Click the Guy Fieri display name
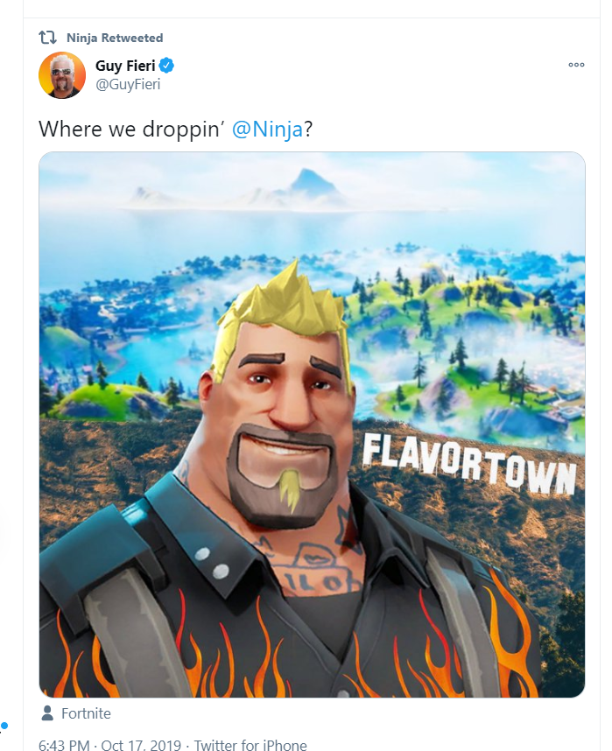The height and width of the screenshot is (751, 612). coord(125,66)
